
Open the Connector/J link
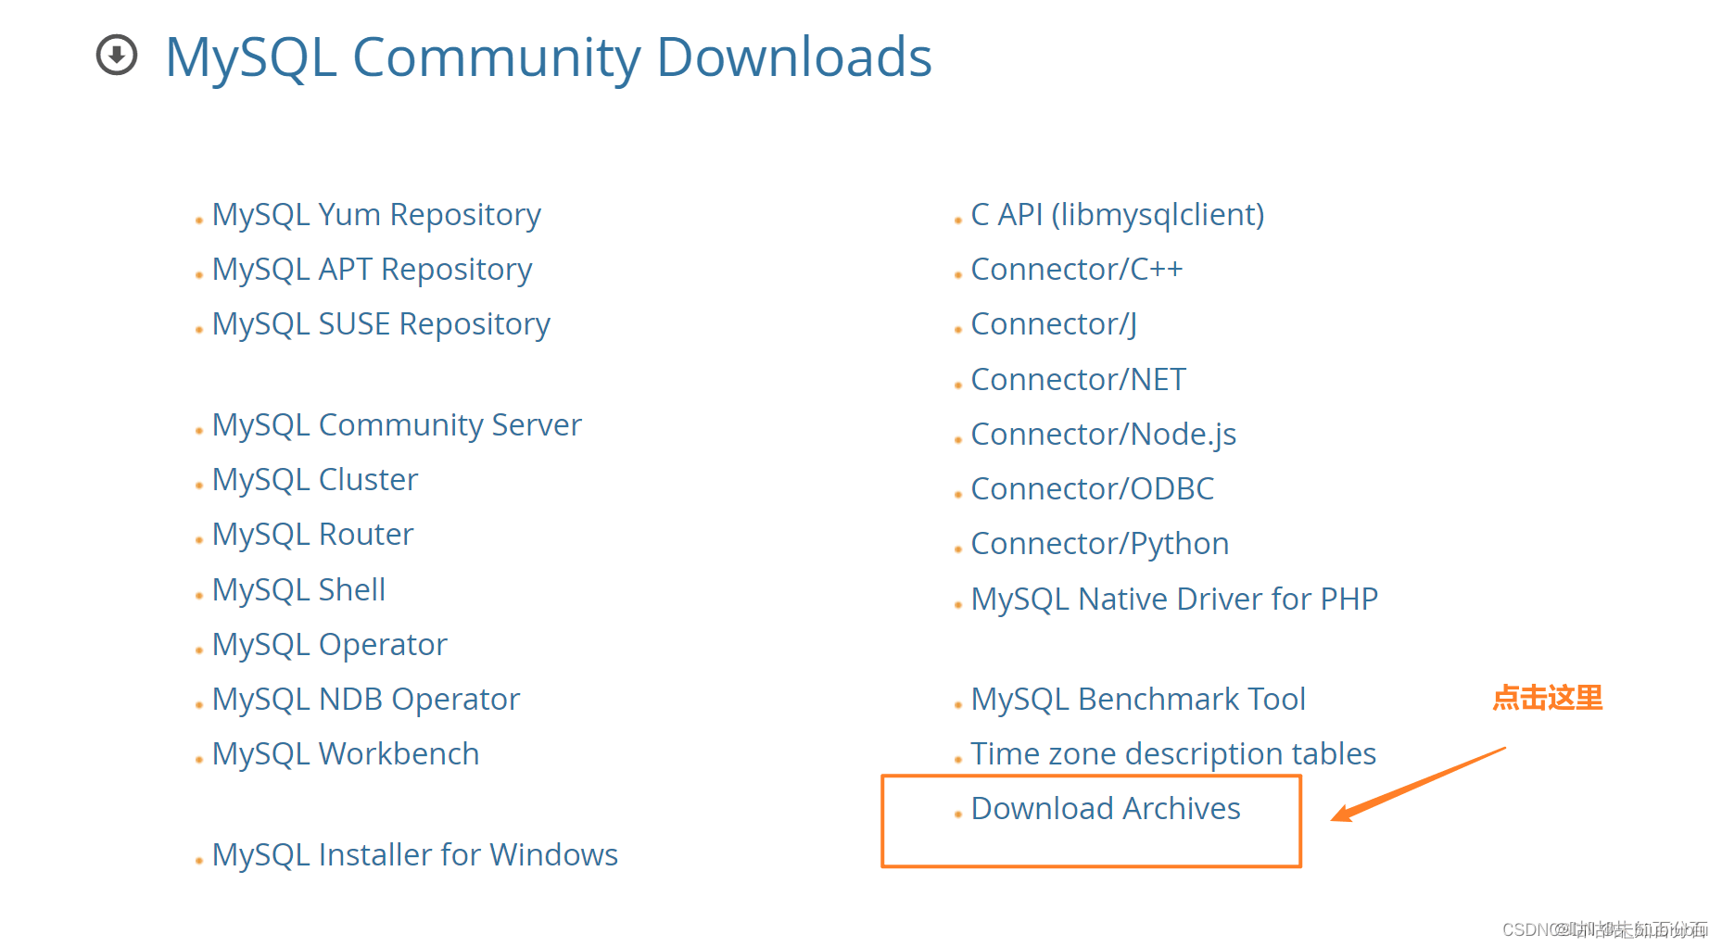tap(1054, 324)
